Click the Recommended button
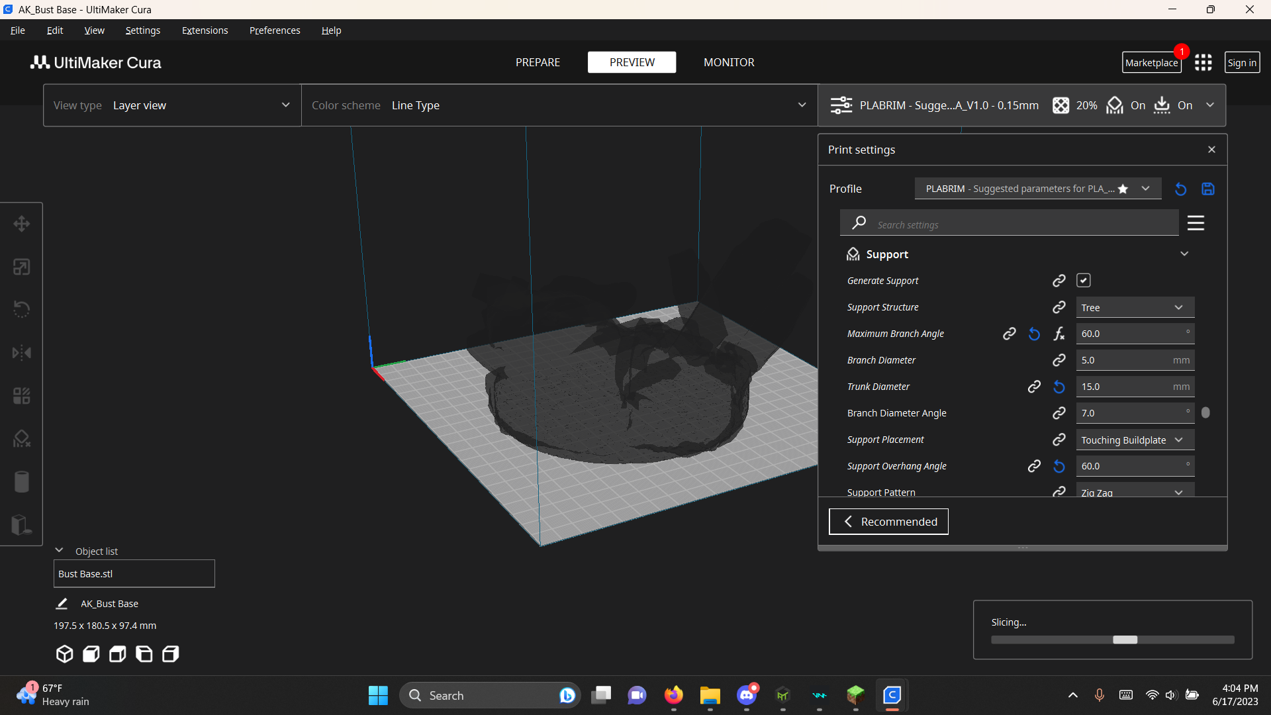 point(888,521)
